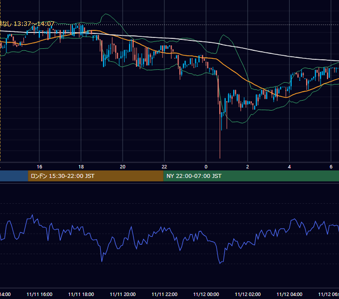Viewport: 339px width, 299px height.
Task: Click the NY 22:00-07:00 JST session bar
Action: pos(251,176)
